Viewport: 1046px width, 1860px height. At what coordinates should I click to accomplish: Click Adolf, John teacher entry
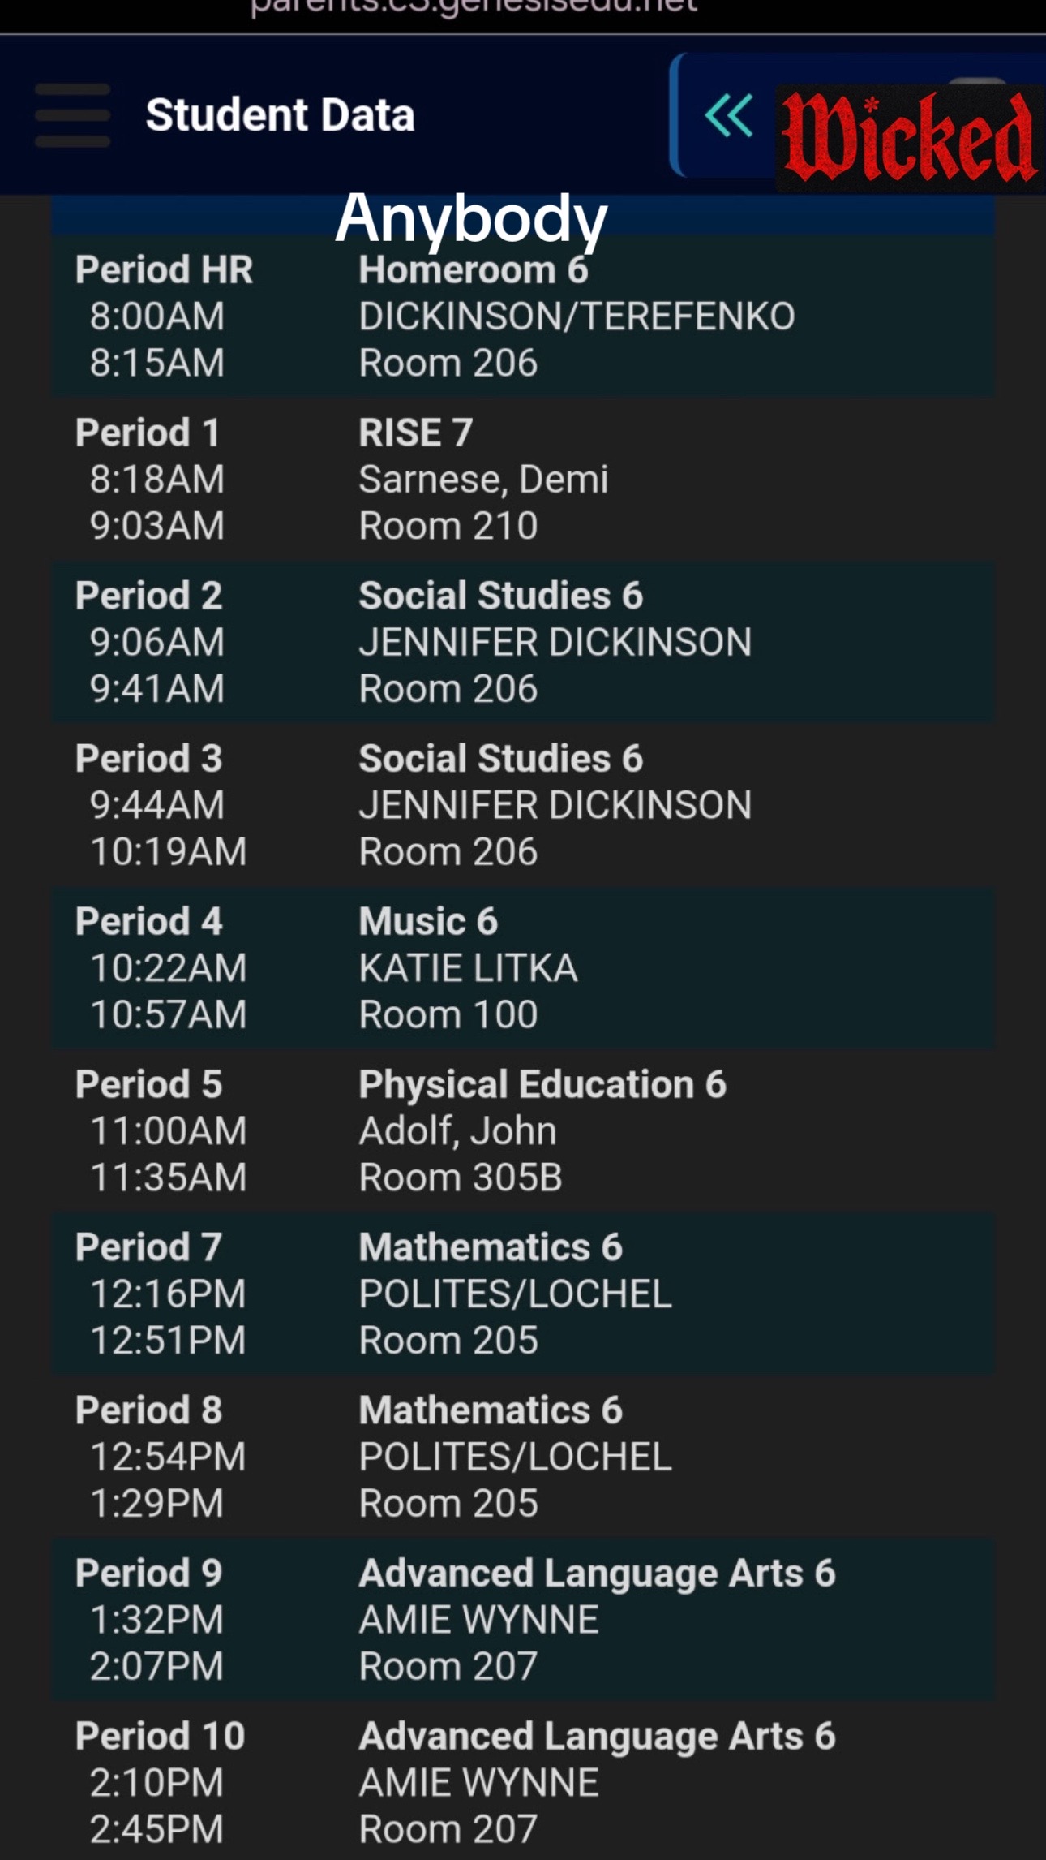click(x=457, y=1130)
